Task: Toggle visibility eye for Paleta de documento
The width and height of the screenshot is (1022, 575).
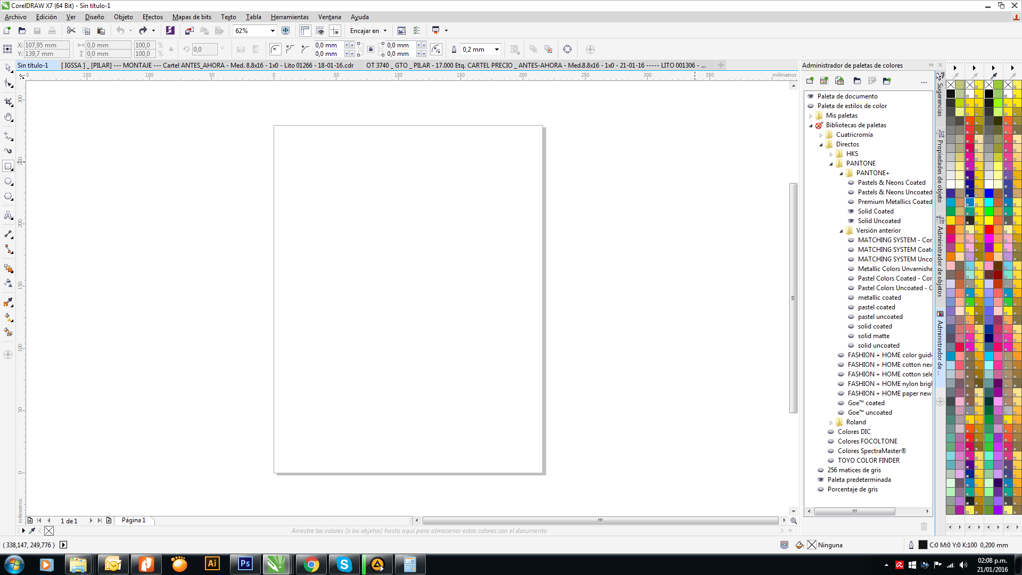Action: [811, 96]
